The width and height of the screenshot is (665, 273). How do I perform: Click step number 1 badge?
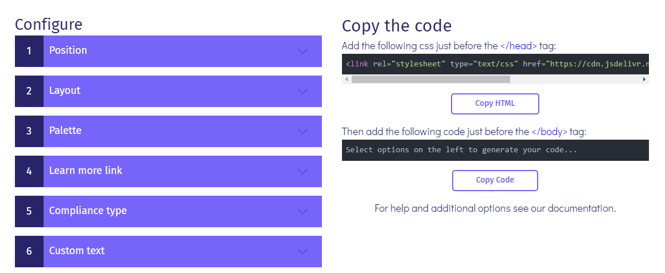(29, 51)
